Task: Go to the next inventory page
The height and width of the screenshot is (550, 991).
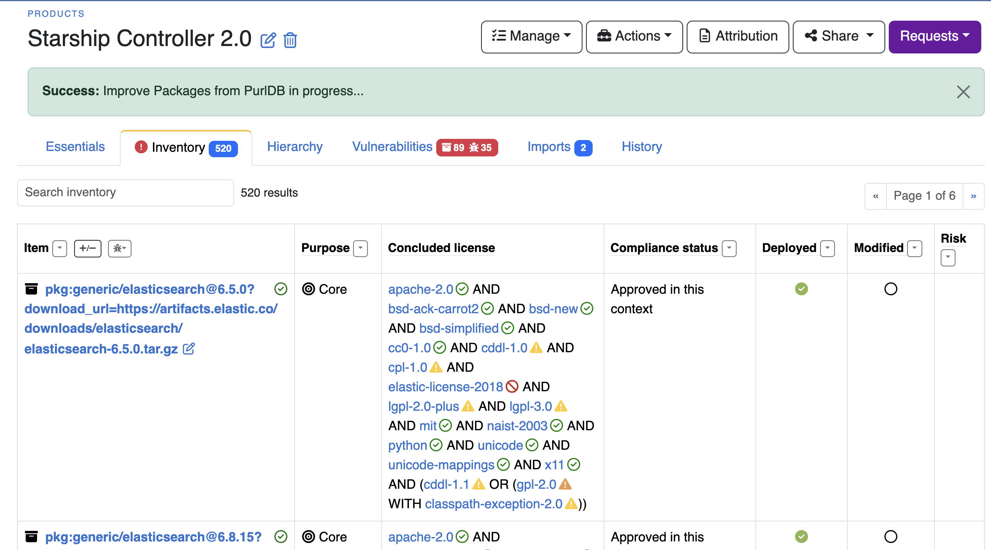Action: point(973,196)
